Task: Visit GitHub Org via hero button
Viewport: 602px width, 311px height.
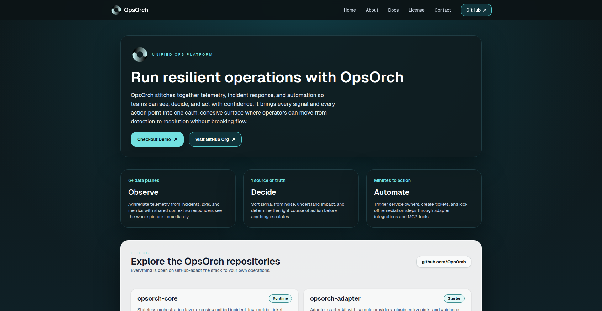Action: (215, 139)
